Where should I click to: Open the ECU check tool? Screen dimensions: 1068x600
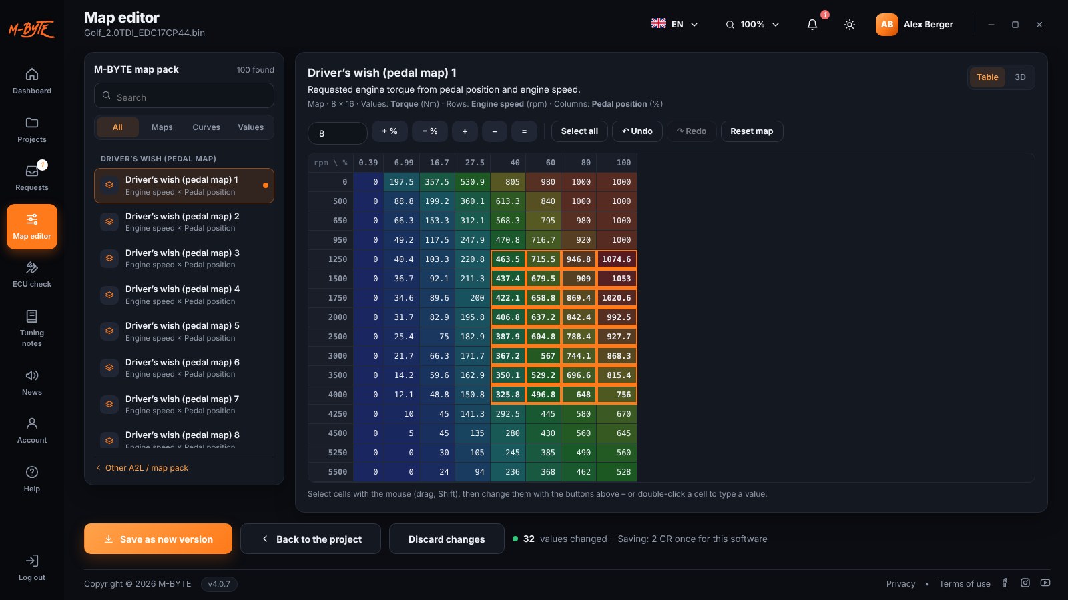tap(32, 275)
